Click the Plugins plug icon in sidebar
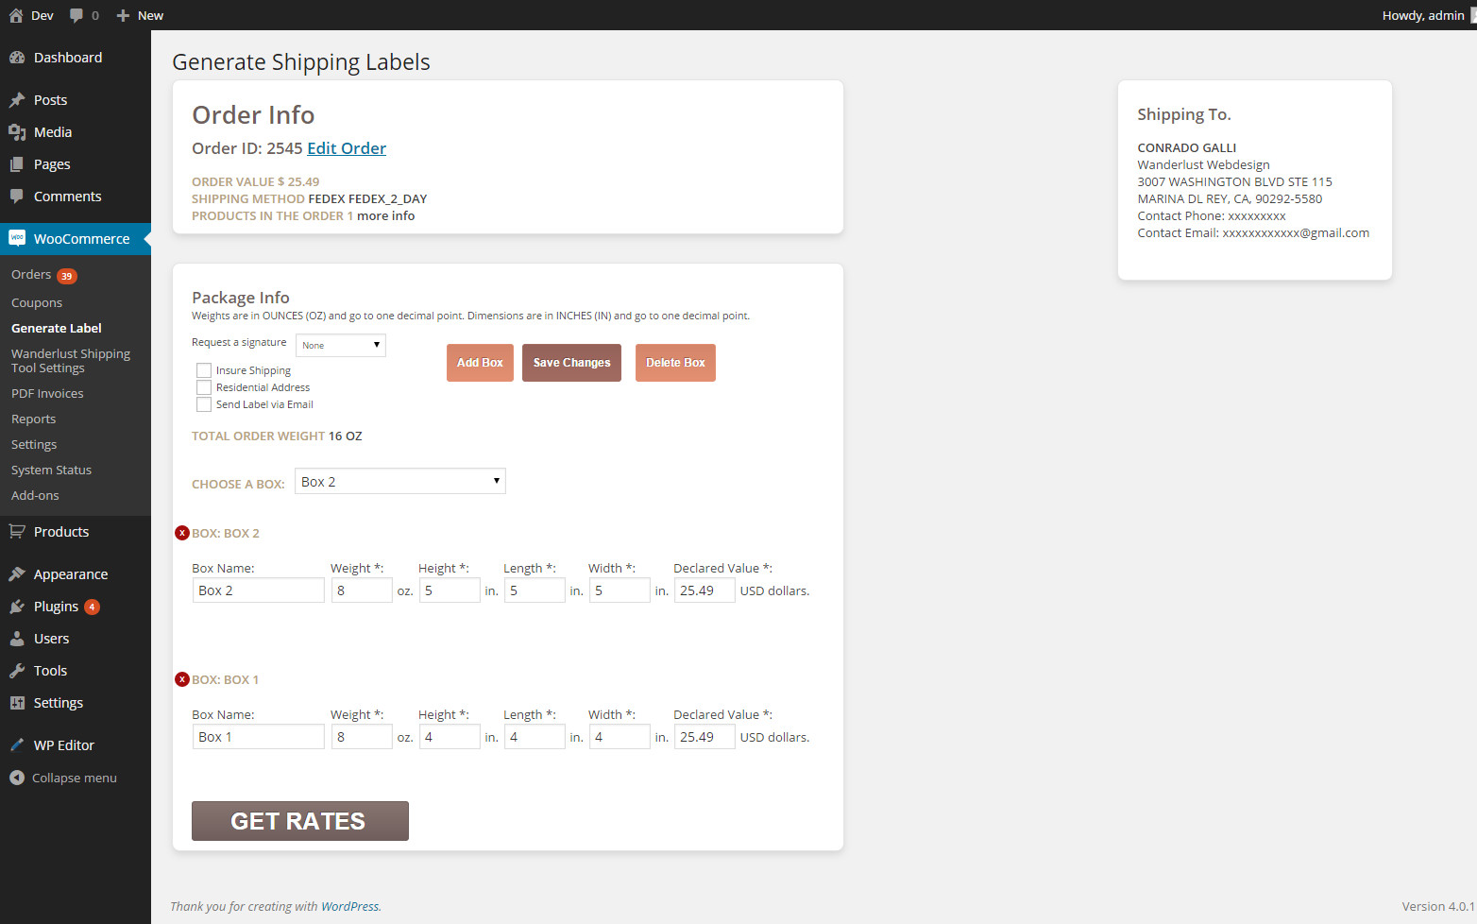1477x924 pixels. pyautogui.click(x=17, y=607)
